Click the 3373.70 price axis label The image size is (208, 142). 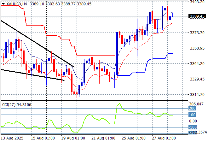[197, 33]
